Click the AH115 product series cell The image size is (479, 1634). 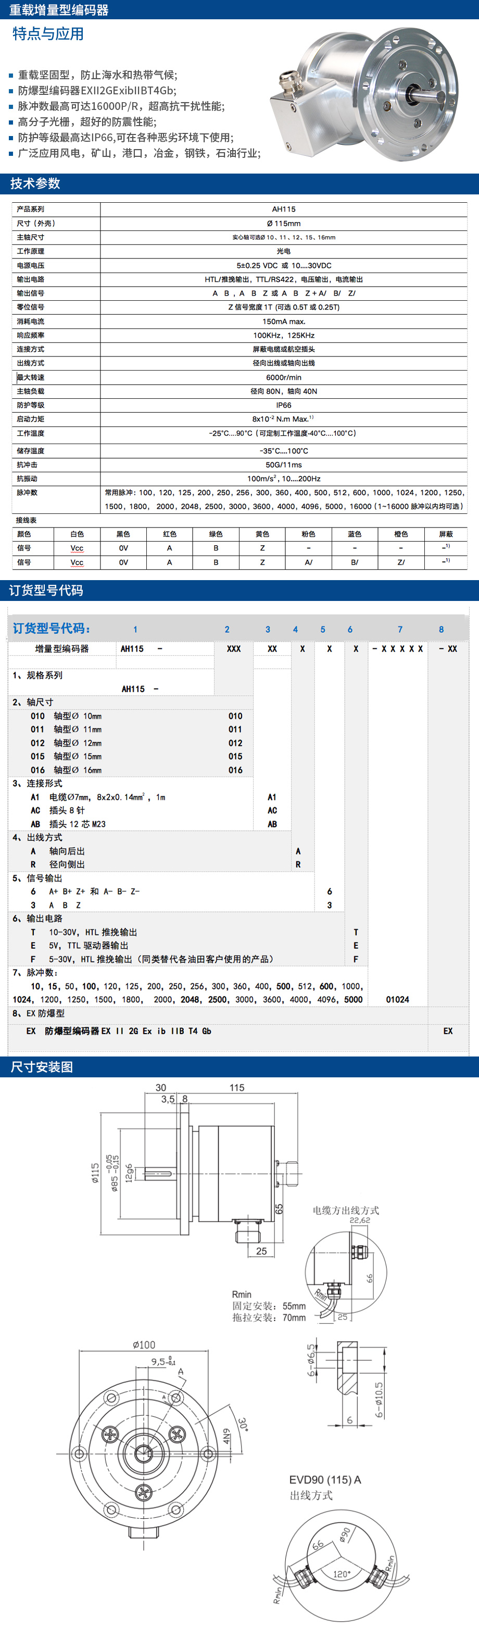[x=283, y=210]
